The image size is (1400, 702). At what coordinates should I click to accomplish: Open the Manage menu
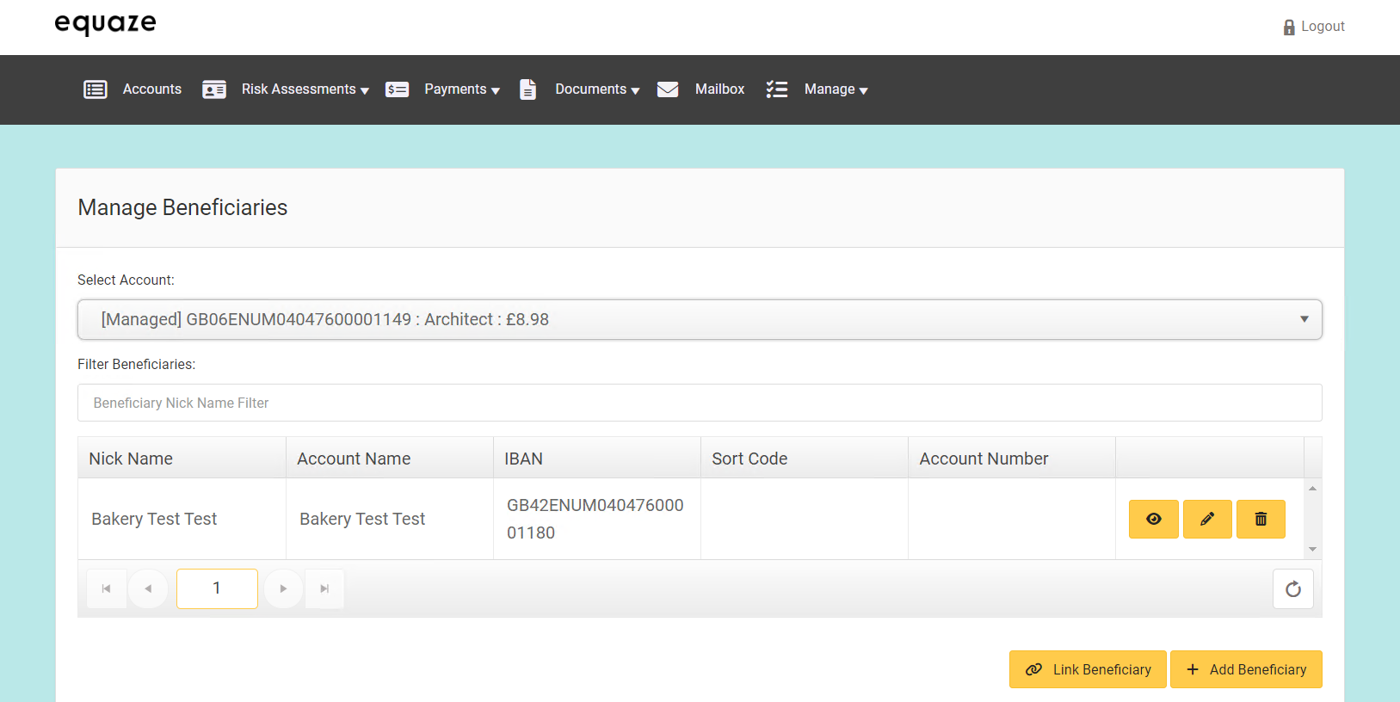tap(836, 89)
